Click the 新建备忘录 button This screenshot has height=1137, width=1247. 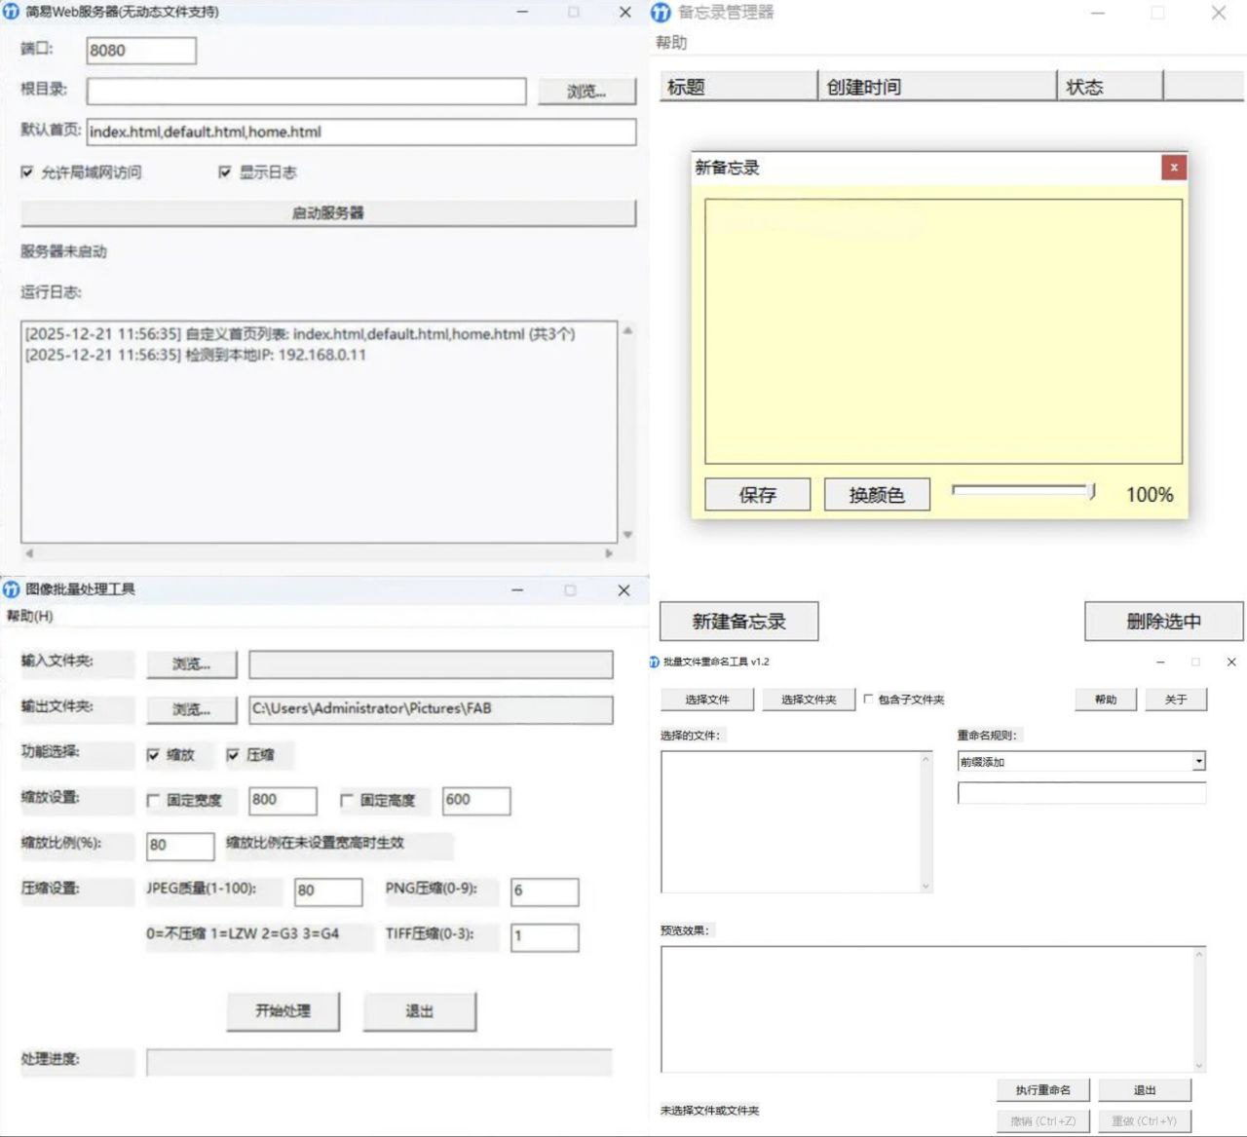pyautogui.click(x=738, y=622)
